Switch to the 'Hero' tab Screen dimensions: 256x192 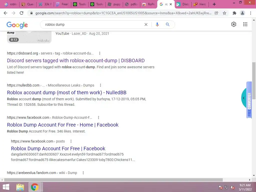(200, 4)
